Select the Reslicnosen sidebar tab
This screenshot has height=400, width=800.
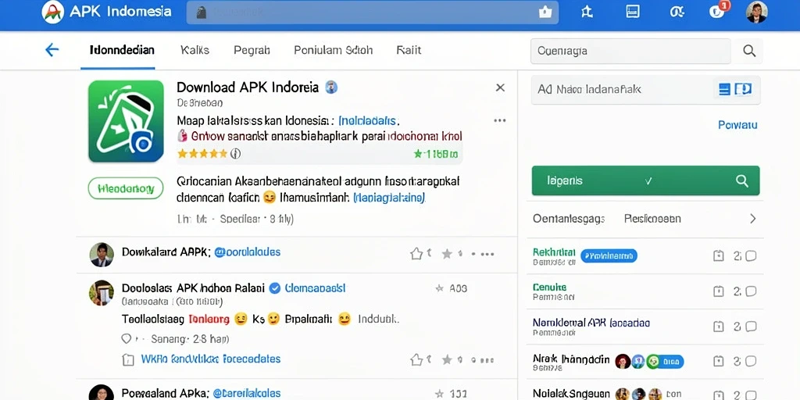pyautogui.click(x=652, y=219)
